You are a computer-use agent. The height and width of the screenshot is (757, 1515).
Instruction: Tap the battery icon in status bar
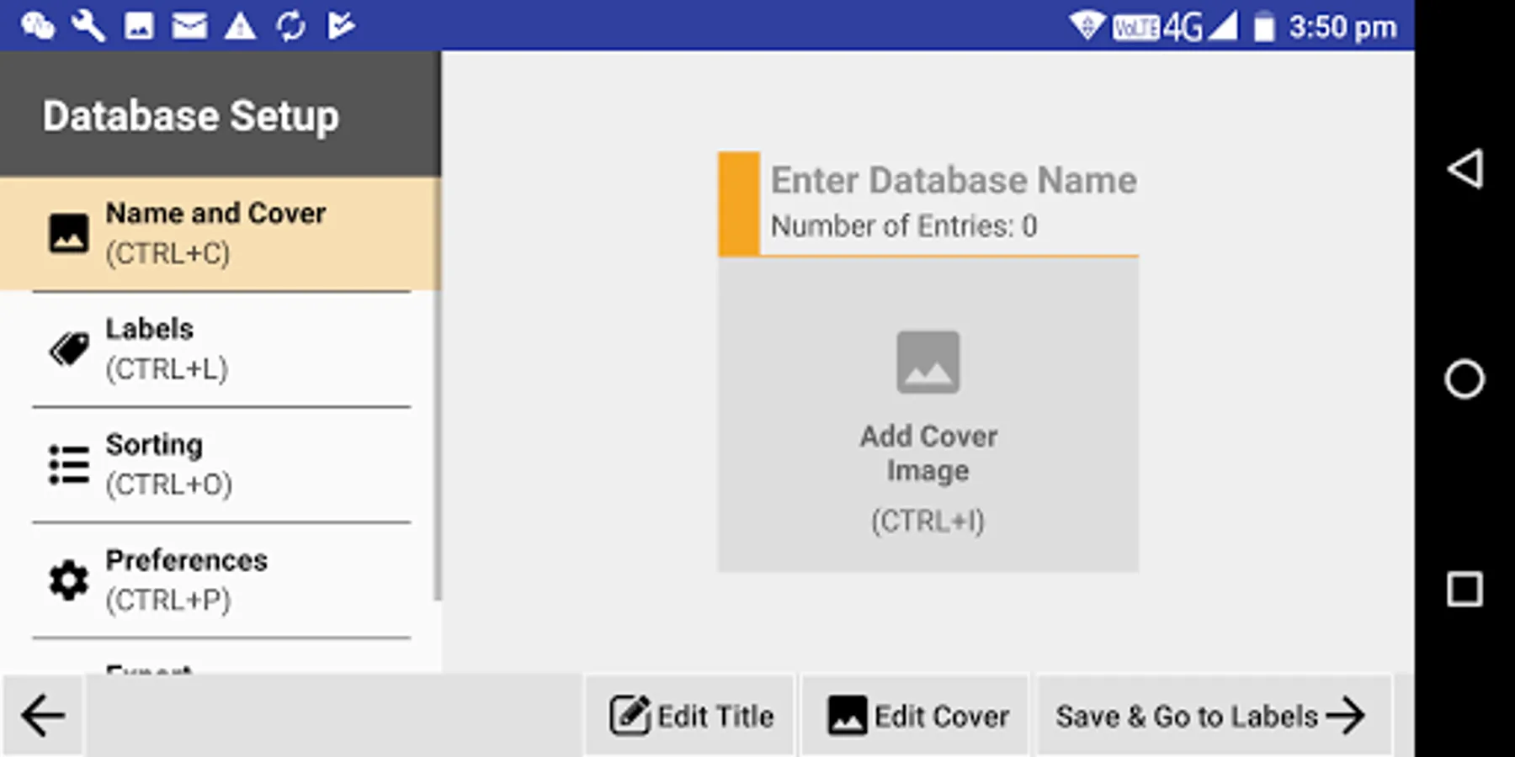pyautogui.click(x=1263, y=27)
